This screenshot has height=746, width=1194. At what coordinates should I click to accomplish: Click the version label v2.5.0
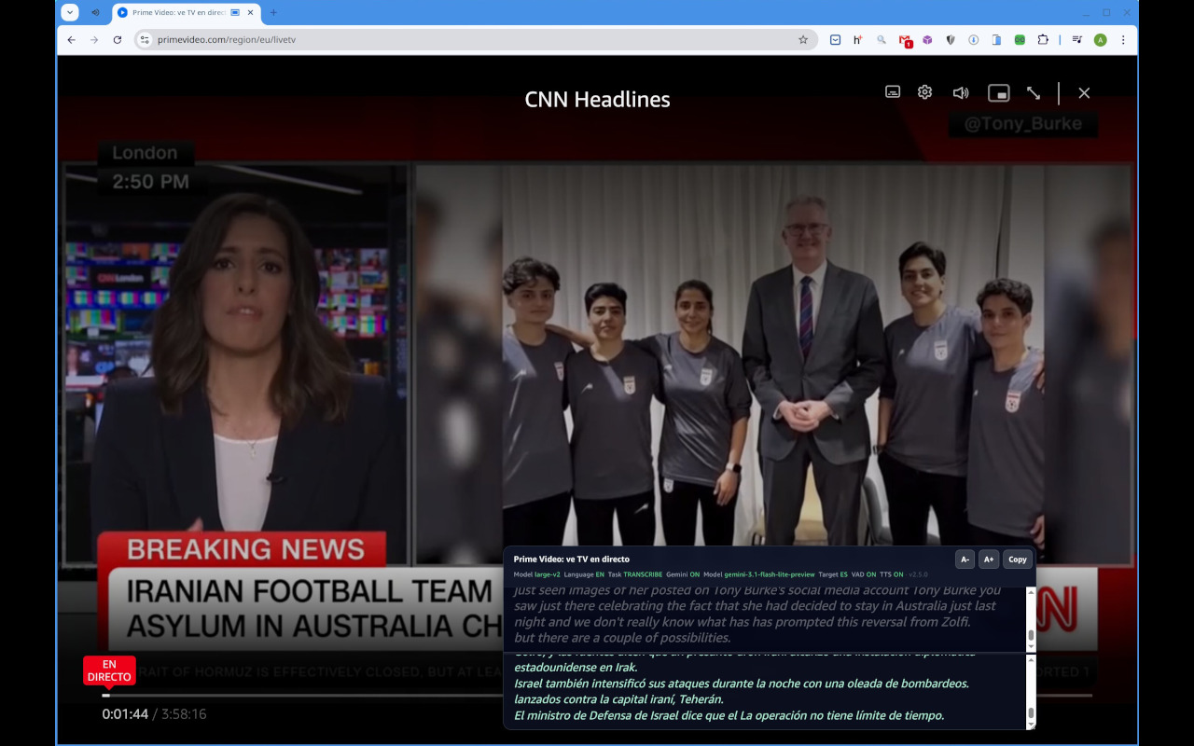(918, 574)
